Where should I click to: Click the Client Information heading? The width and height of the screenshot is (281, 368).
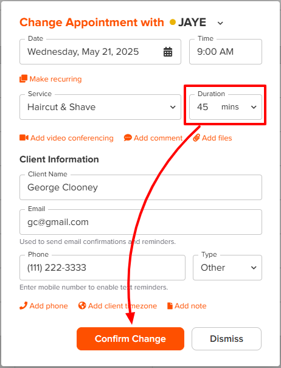coord(59,159)
